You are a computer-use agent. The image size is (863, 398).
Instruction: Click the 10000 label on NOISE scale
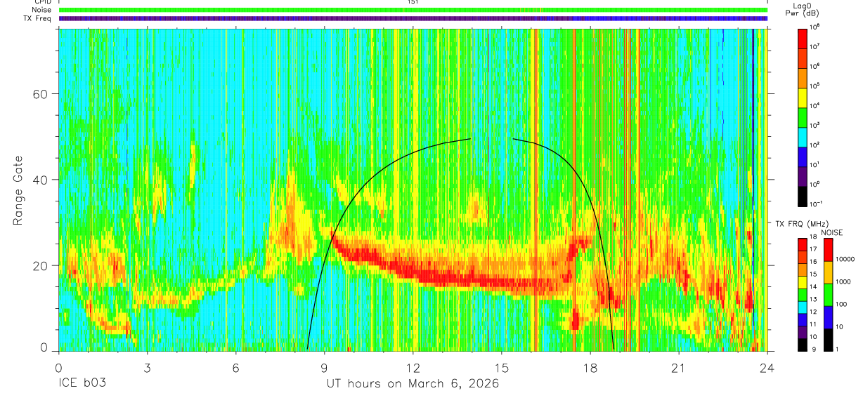(846, 259)
